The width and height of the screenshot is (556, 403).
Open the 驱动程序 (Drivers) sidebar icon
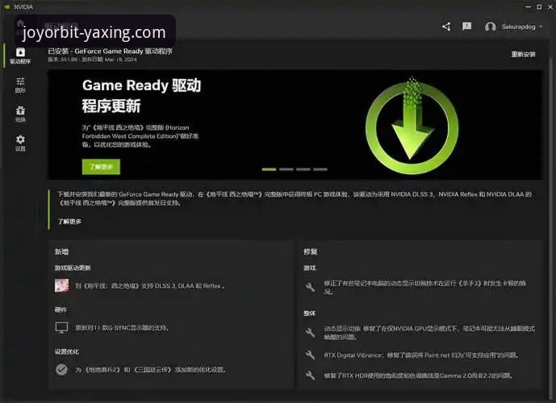[x=20, y=56]
